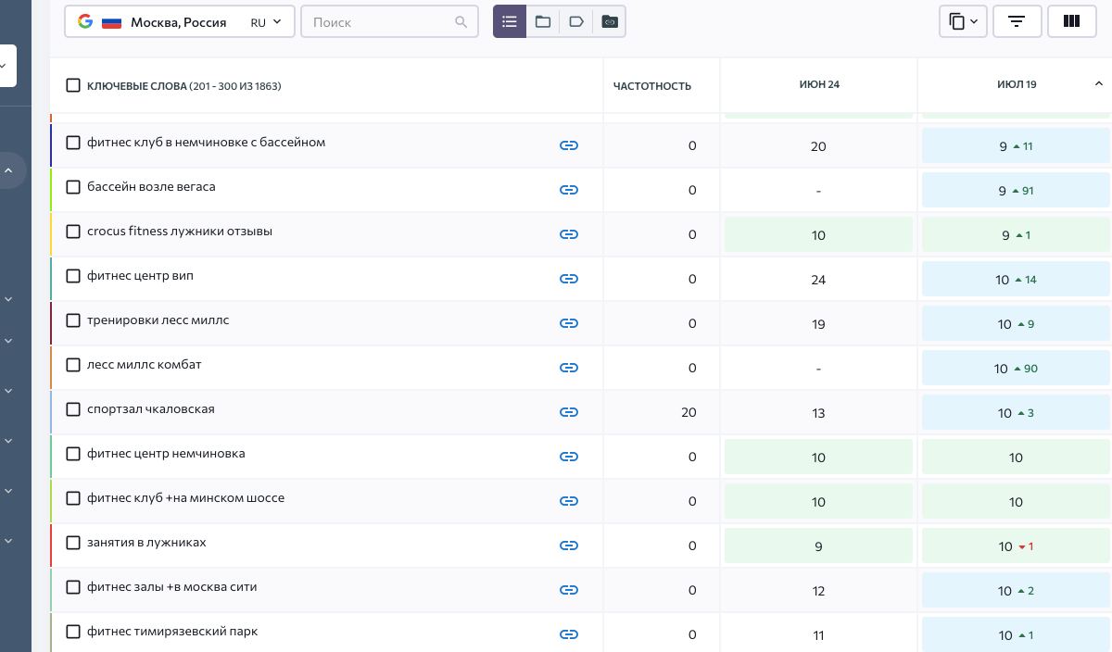1112x652 pixels.
Task: Open link icon for фитнес центр вип
Action: (569, 279)
